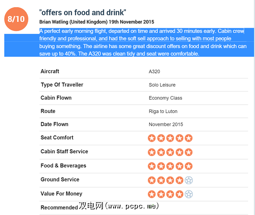This screenshot has width=255, height=215.
Task: Click the November 2015 date flown value
Action: pos(166,125)
